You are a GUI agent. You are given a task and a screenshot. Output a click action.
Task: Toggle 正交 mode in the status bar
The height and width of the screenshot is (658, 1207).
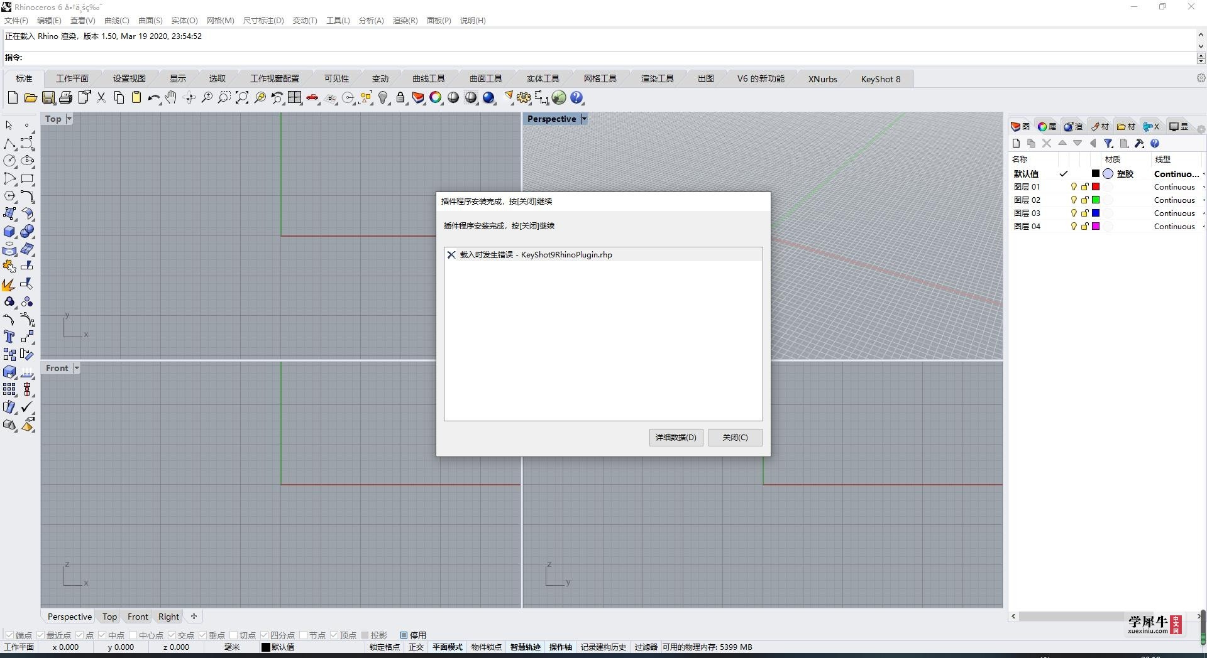(416, 647)
